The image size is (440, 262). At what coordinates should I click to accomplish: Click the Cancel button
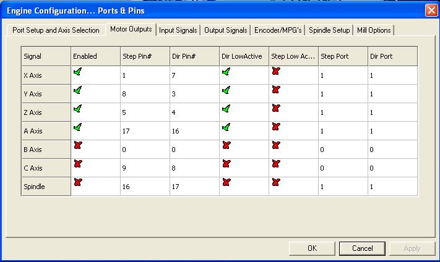(x=362, y=248)
